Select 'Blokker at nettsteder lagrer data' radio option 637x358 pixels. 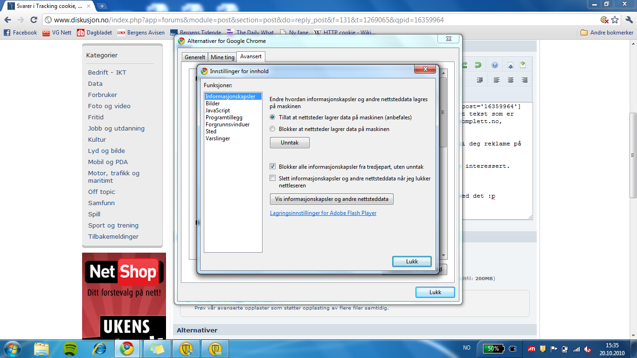272,129
